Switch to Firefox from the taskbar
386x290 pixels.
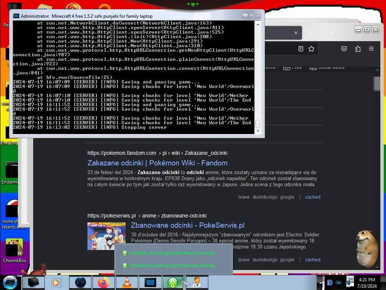click(x=104, y=282)
